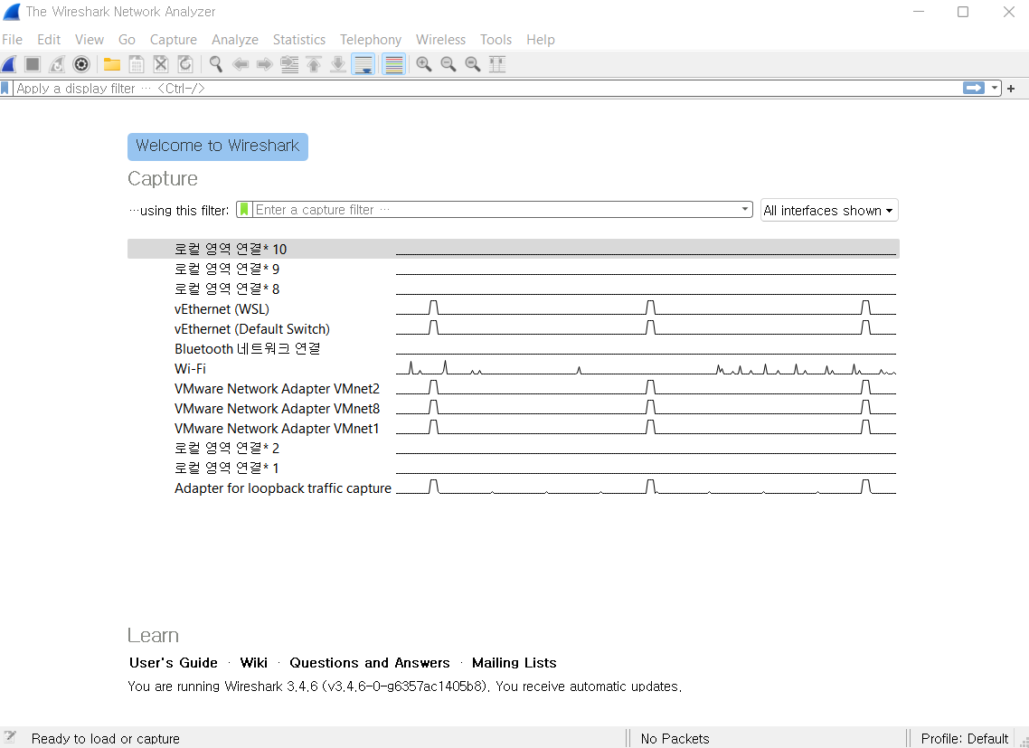The height and width of the screenshot is (748, 1029).
Task: Toggle packet colorize rules icon
Action: (393, 64)
